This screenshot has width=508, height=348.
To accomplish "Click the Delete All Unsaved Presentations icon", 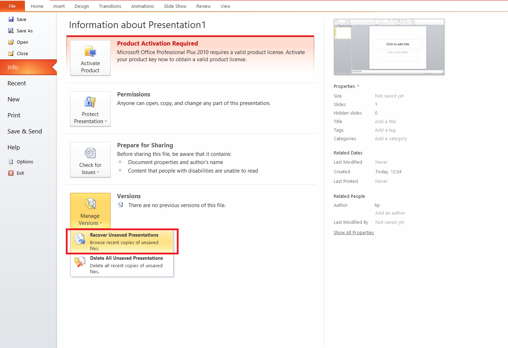I will click(x=80, y=262).
